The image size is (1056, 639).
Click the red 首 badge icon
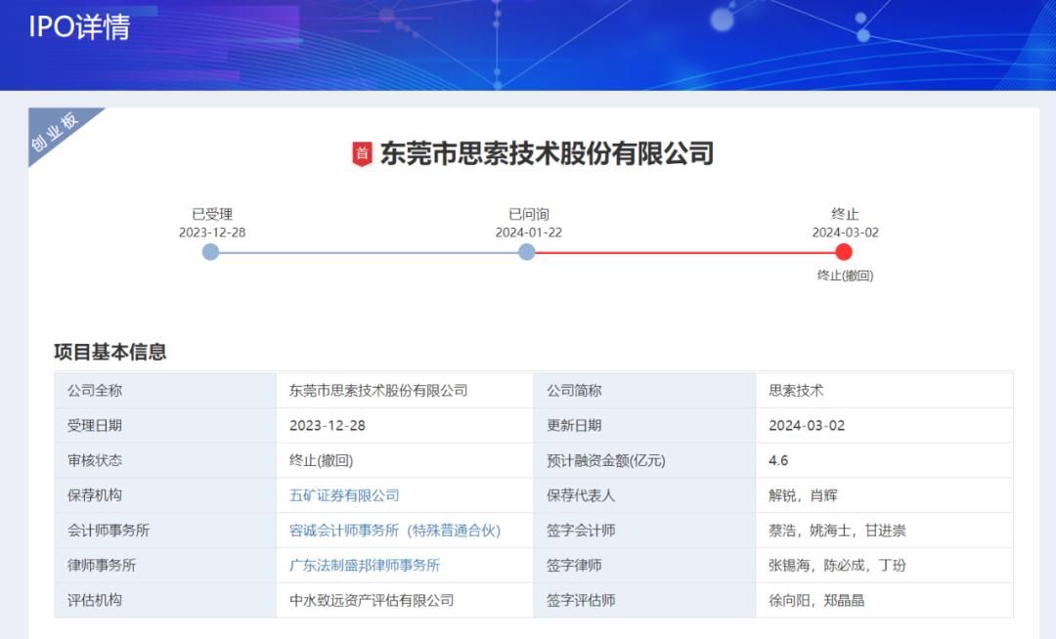(x=362, y=152)
